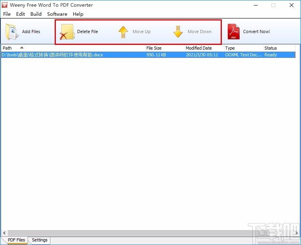301x245 pixels.
Task: Click the Delete File text label
Action: coord(87,32)
